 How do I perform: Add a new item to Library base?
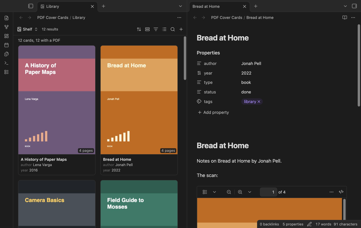pyautogui.click(x=181, y=29)
